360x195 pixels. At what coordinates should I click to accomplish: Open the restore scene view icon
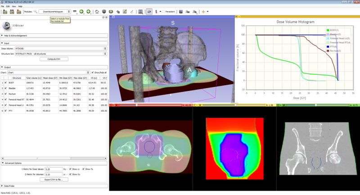(x=195, y=12)
